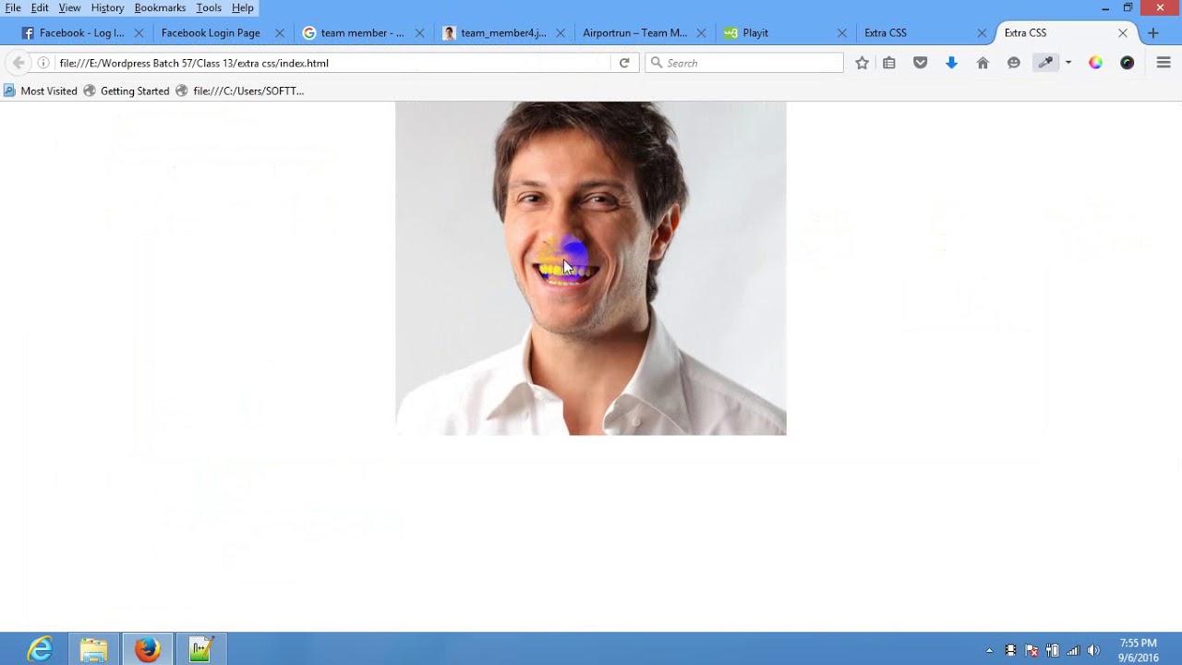Open the bookmarks list icon
This screenshot has width=1182, height=665.
(x=889, y=63)
